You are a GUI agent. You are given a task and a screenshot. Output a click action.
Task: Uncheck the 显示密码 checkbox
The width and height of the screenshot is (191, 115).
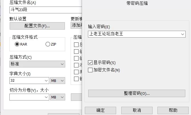[91, 63]
